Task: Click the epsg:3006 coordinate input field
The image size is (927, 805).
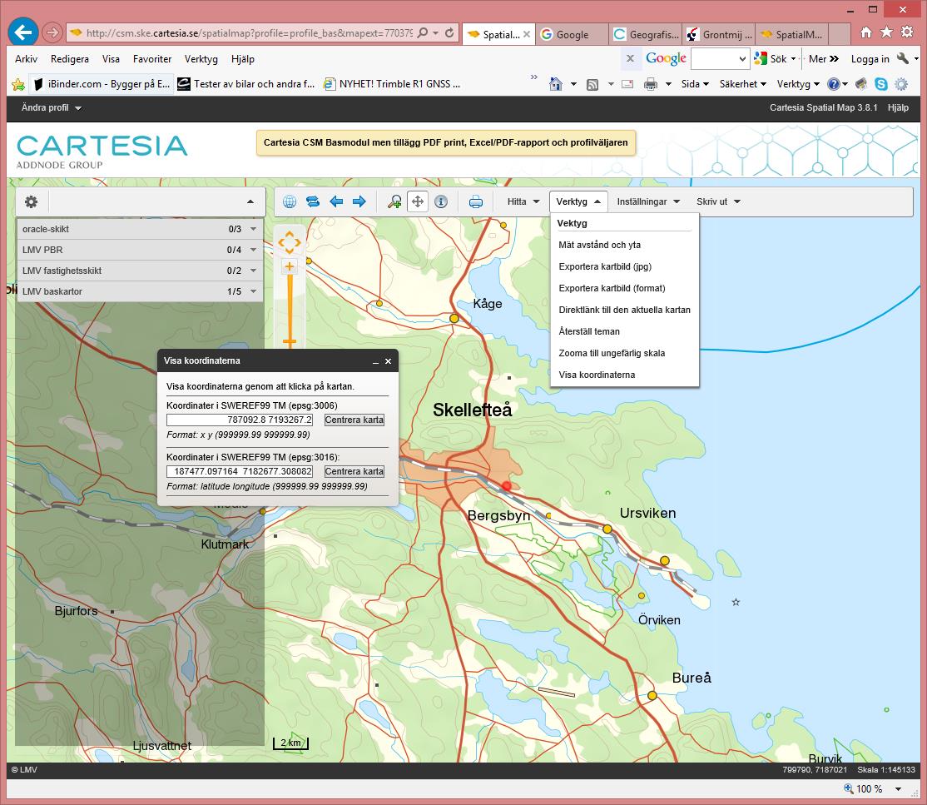Action: 240,420
